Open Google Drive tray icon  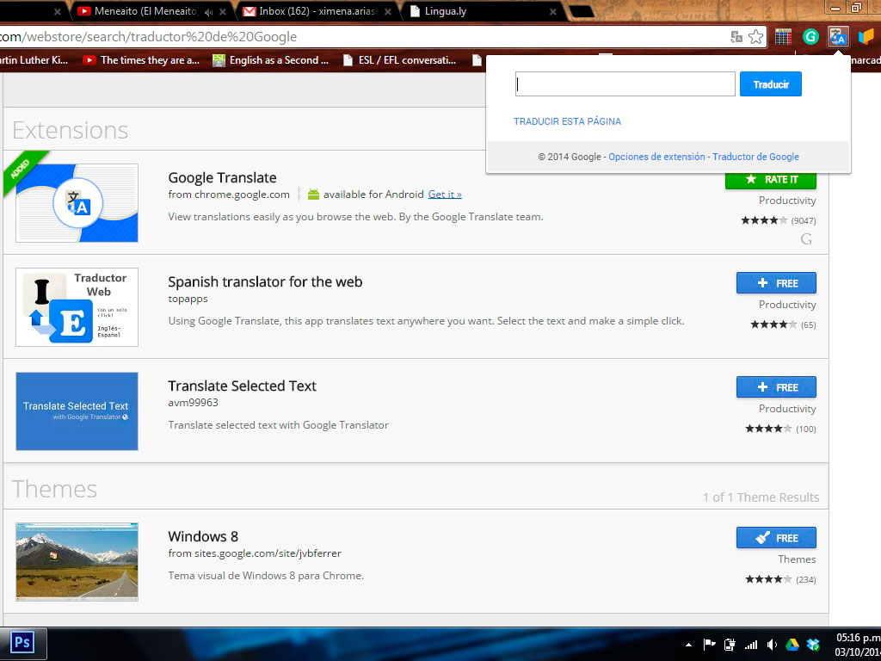coord(792,645)
